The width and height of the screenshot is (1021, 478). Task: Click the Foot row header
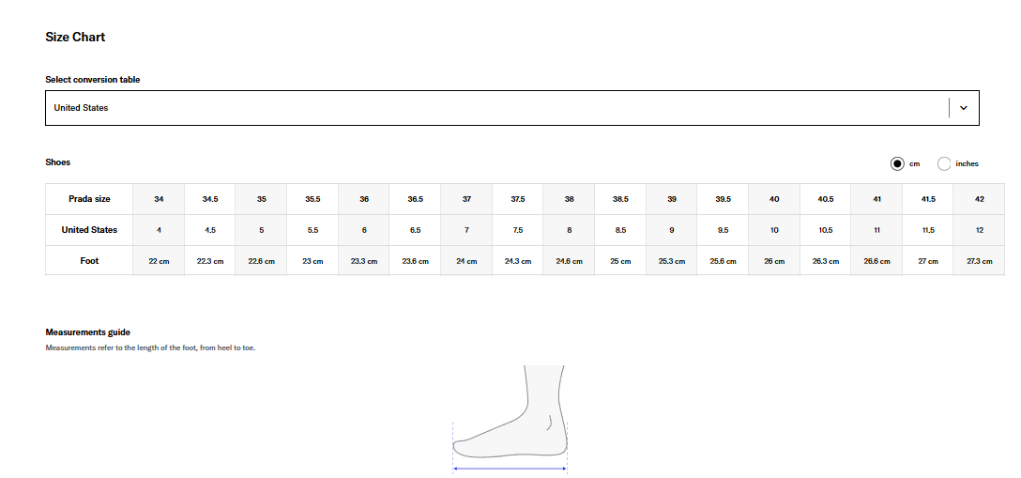[x=89, y=261]
